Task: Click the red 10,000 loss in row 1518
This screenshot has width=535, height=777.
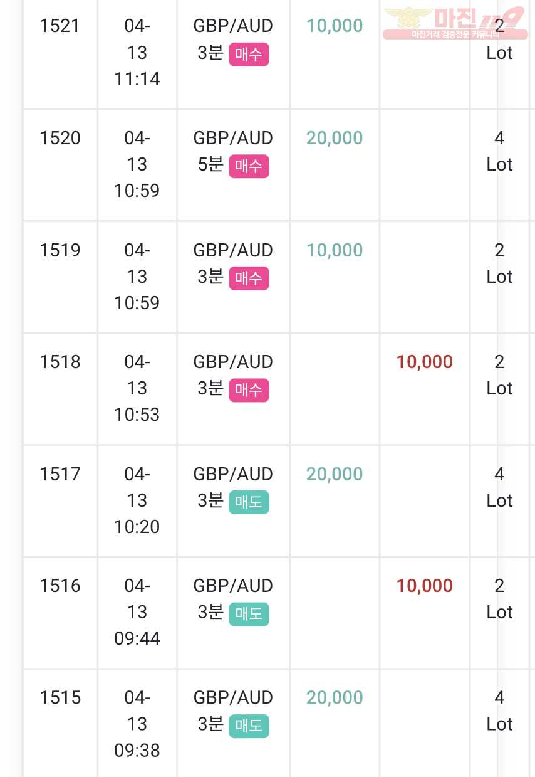Action: coord(424,362)
